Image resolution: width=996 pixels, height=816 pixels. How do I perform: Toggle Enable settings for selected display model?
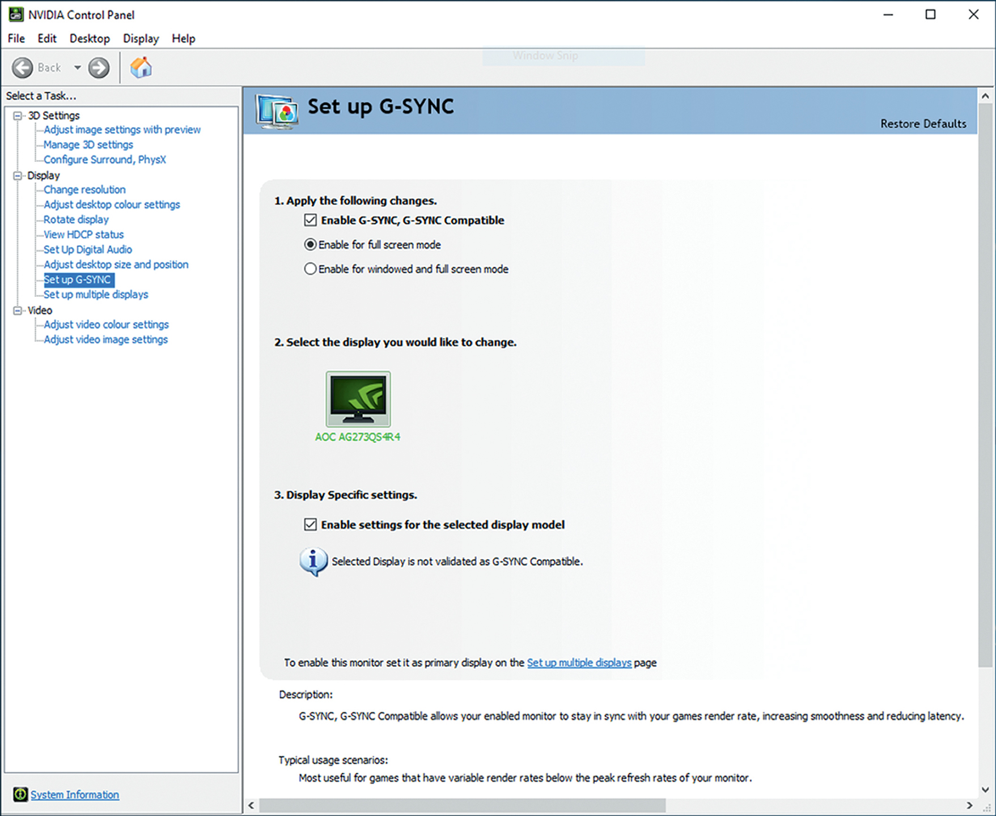(310, 524)
